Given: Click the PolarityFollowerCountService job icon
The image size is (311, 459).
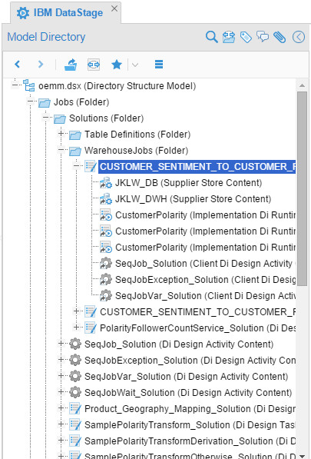Looking at the screenshot, I should coord(91,328).
